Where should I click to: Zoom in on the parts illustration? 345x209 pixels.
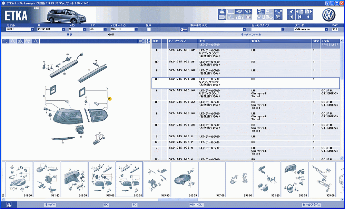5,41
